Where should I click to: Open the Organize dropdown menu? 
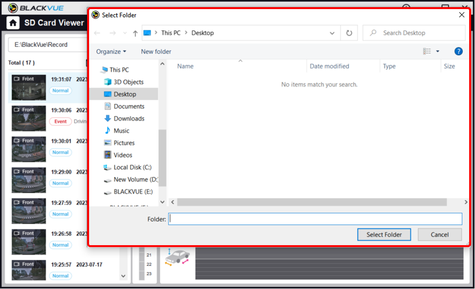click(x=111, y=52)
